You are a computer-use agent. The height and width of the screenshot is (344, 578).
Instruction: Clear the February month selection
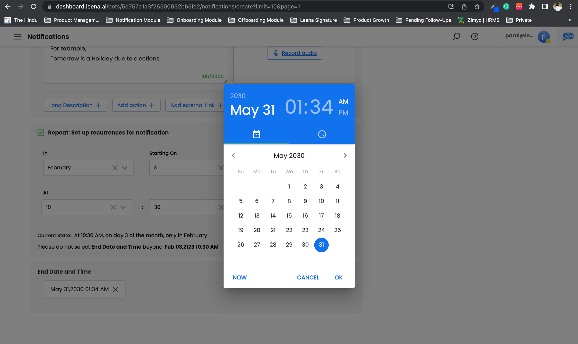pyautogui.click(x=115, y=168)
